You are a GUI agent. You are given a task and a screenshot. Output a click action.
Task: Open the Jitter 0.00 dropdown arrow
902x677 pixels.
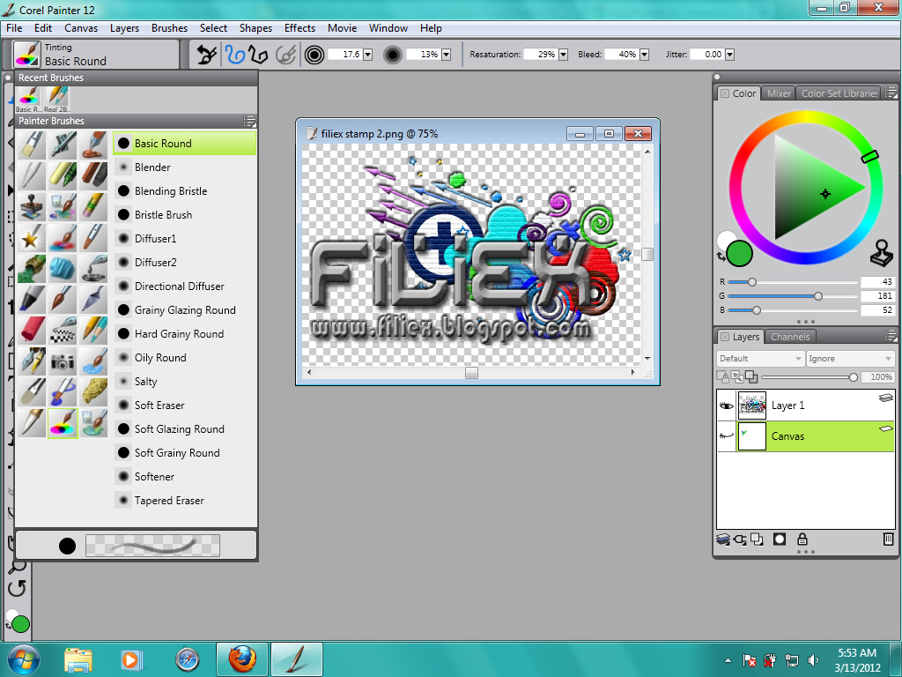click(x=729, y=55)
